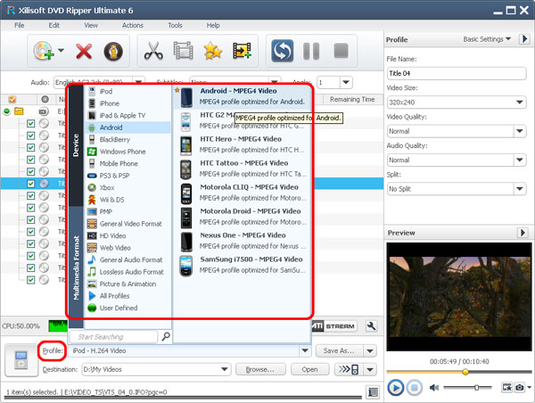Select the iPhone device category

[x=128, y=103]
